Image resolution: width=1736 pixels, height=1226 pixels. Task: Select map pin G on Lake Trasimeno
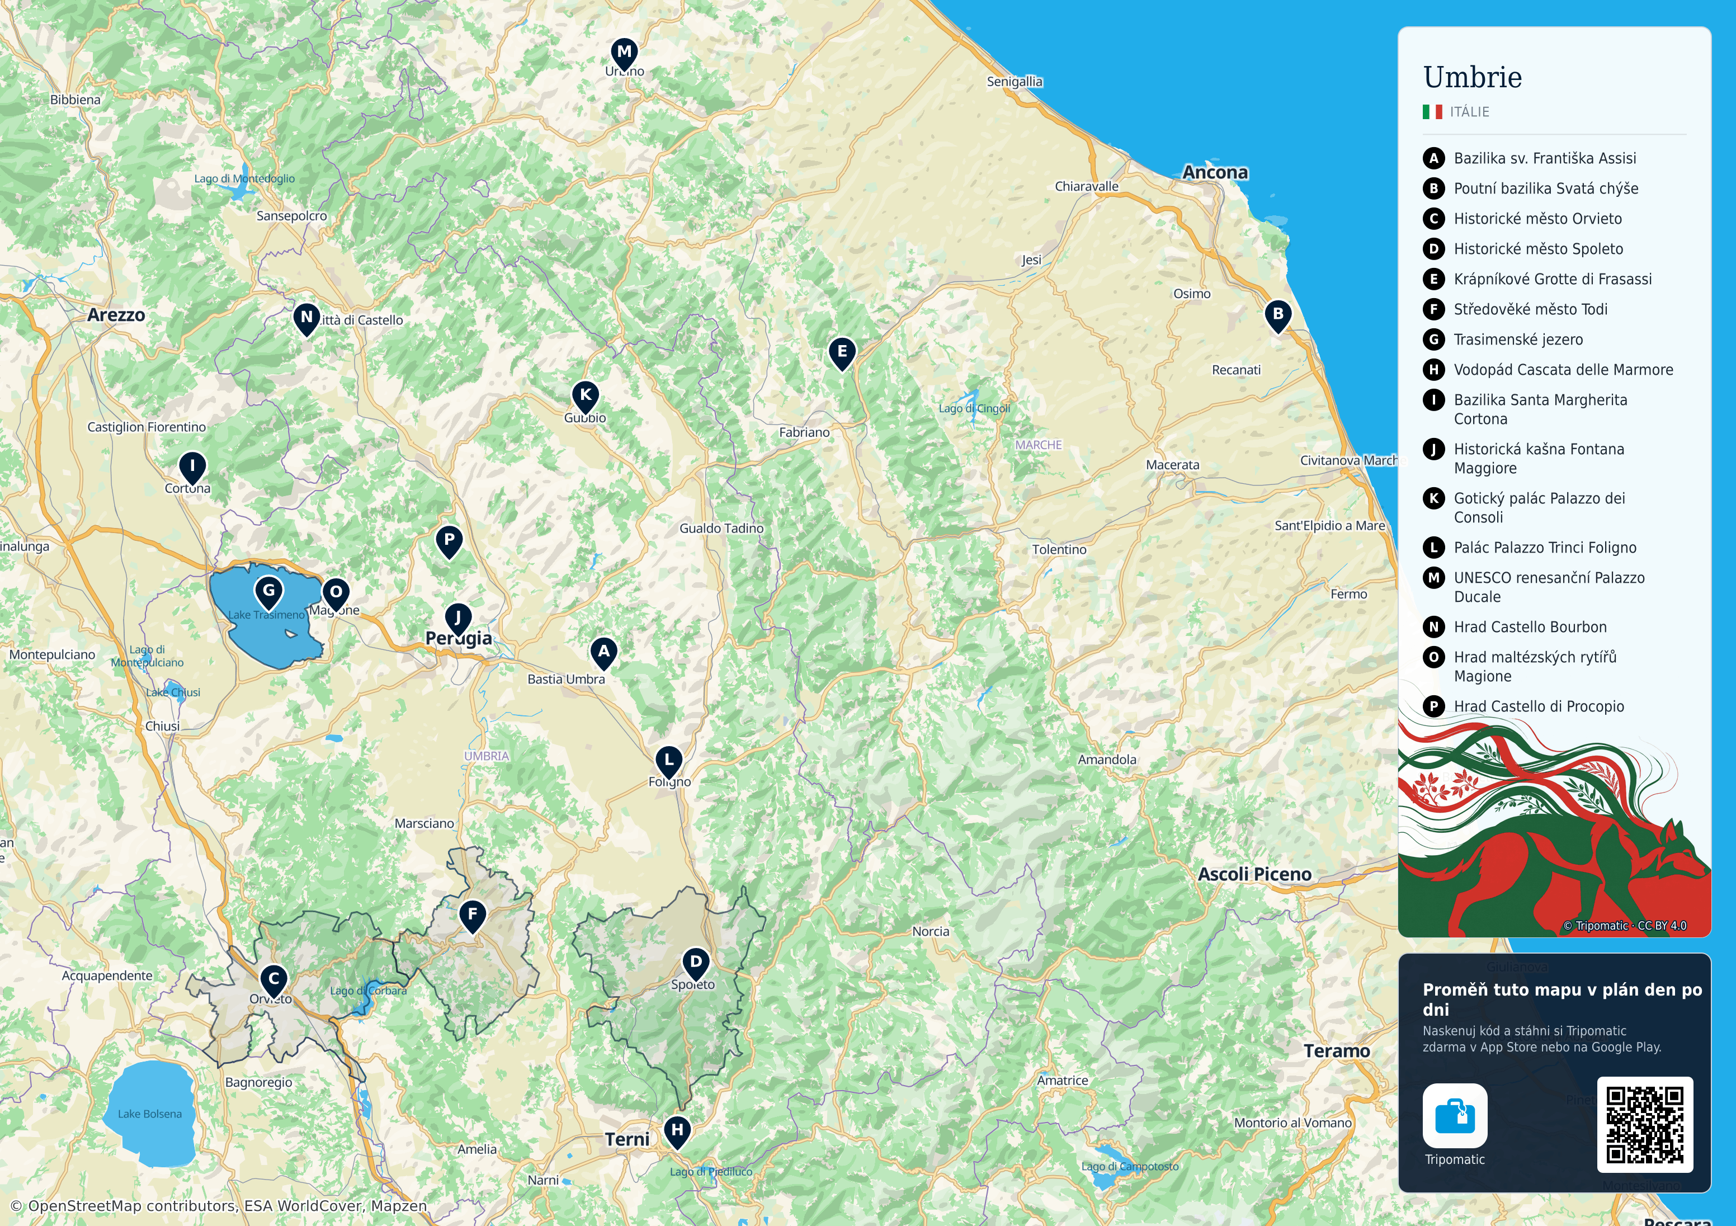pos(268,593)
